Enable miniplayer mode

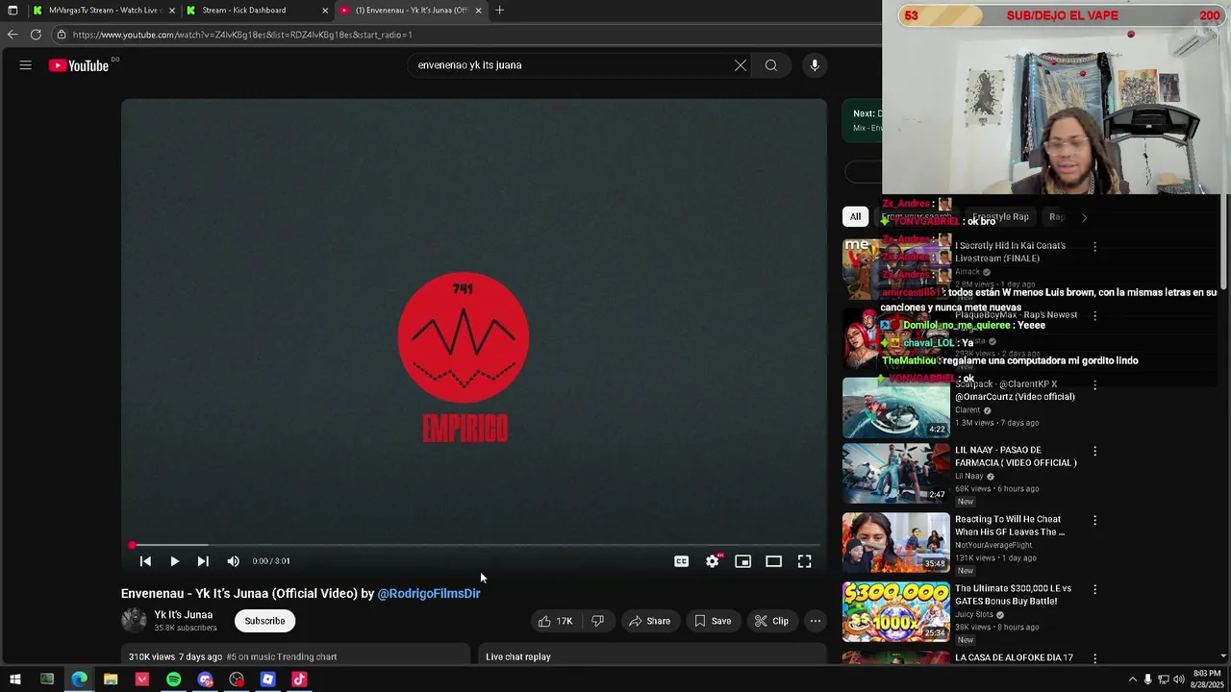click(x=742, y=561)
